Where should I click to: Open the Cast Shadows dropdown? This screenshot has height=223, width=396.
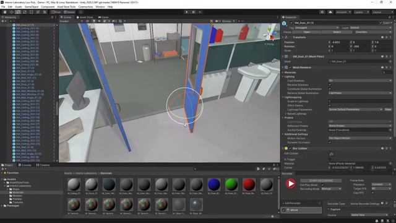360,81
